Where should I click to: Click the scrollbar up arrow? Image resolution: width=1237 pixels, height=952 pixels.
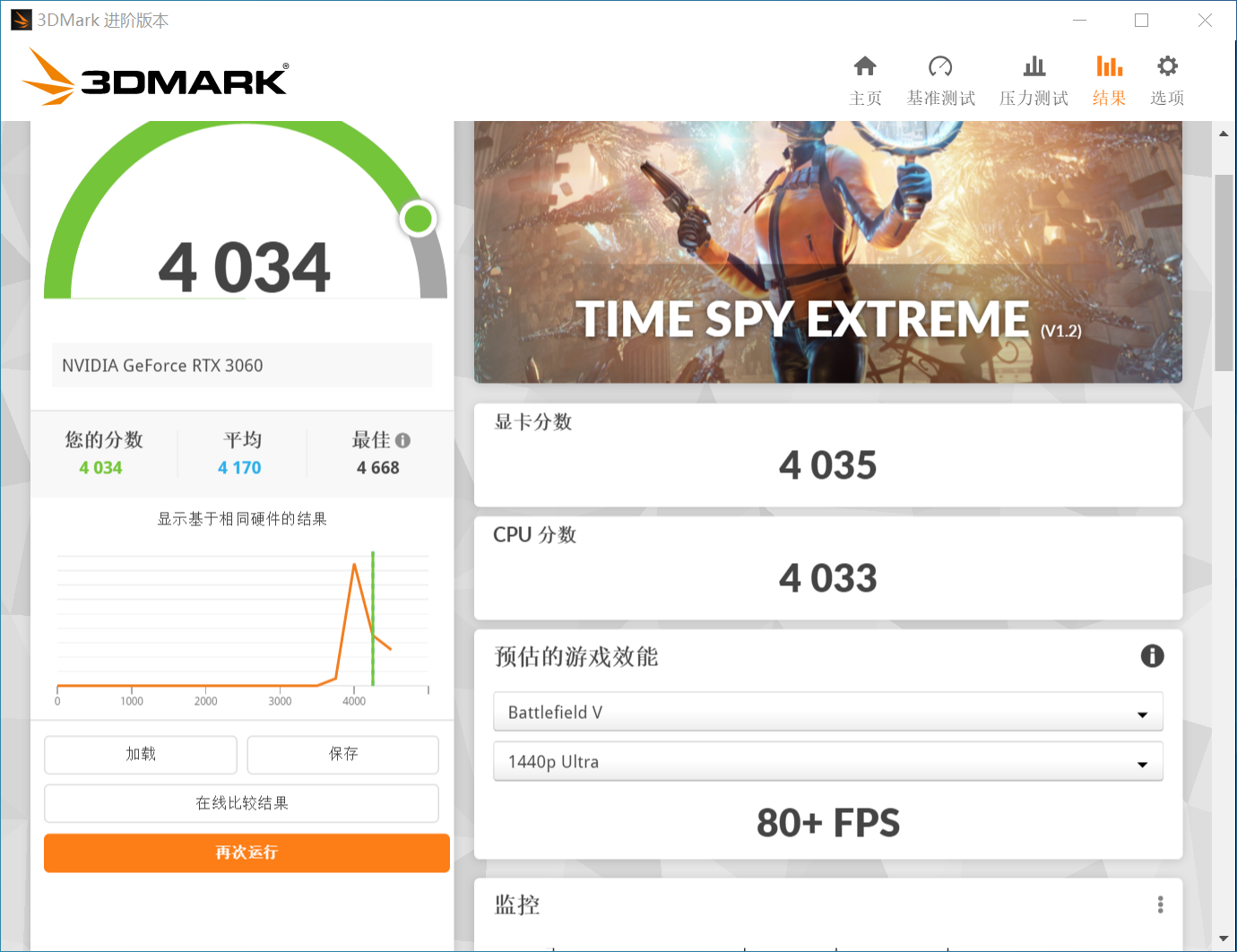1224,132
